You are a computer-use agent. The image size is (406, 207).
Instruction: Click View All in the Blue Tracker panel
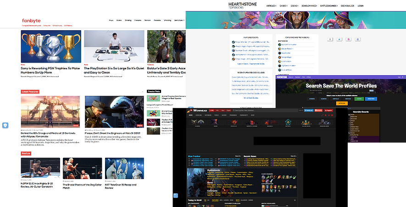click(x=238, y=156)
